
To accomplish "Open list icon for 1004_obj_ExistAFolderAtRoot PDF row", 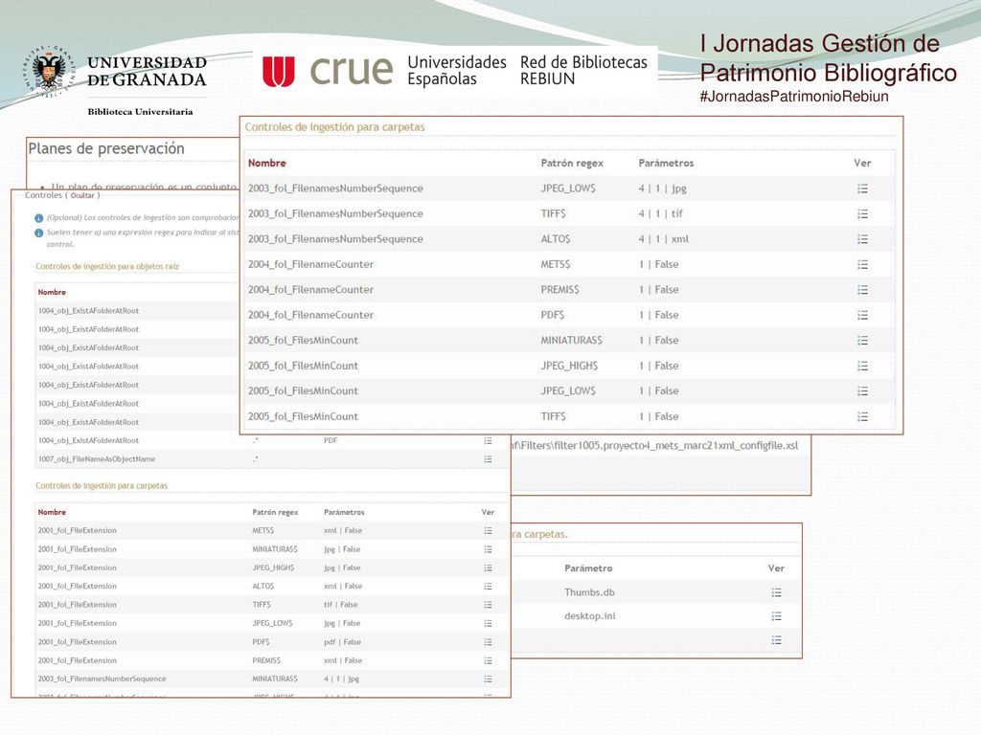I will [488, 440].
